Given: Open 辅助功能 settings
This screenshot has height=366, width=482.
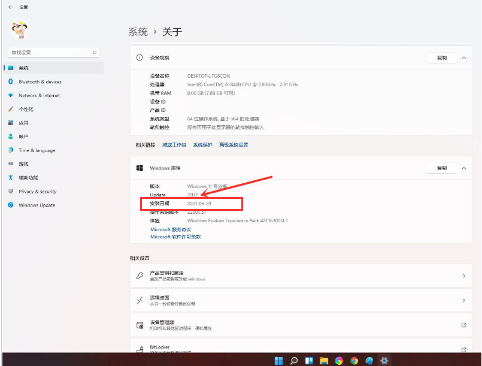Looking at the screenshot, I should click(54, 178).
